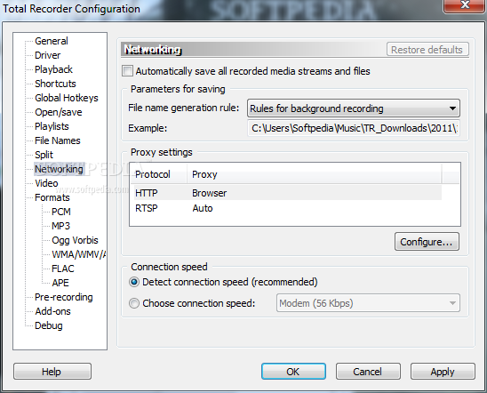The width and height of the screenshot is (487, 393).
Task: Click the Protocol column header
Action: click(159, 174)
